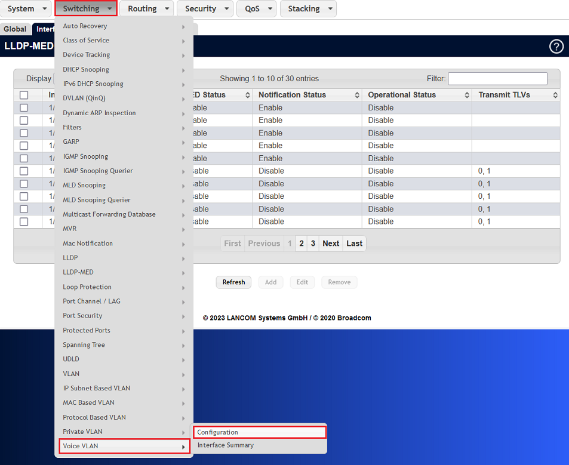Open the IGMP Snooping submenu arrow

(183, 156)
